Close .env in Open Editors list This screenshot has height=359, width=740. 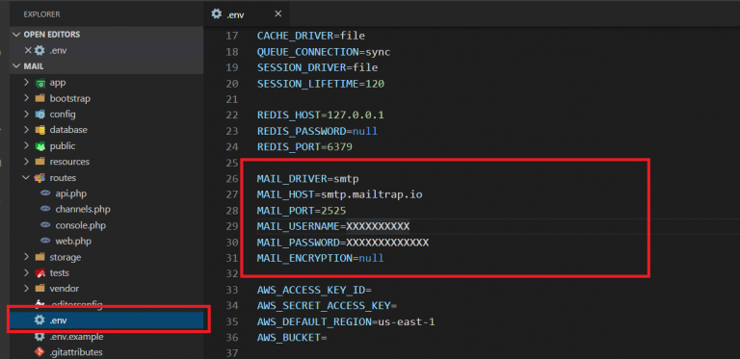click(28, 50)
